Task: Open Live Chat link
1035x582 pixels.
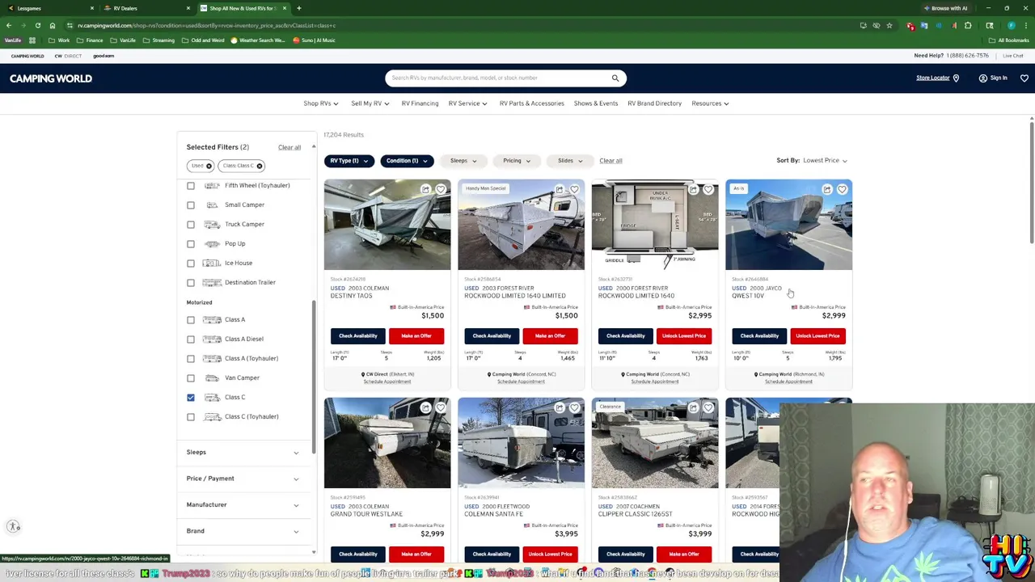Action: pyautogui.click(x=1013, y=56)
